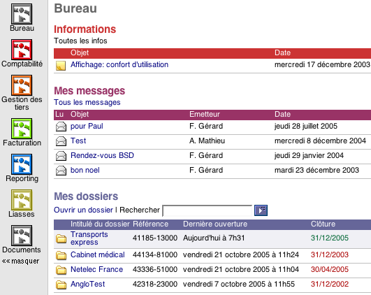Click the envelope icon of 'pour Paul' message
The image size is (371, 295).
click(x=61, y=127)
